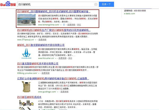Open 百度快照 for leimengchina result
Screen dimensions: 159x110
tap(71, 25)
